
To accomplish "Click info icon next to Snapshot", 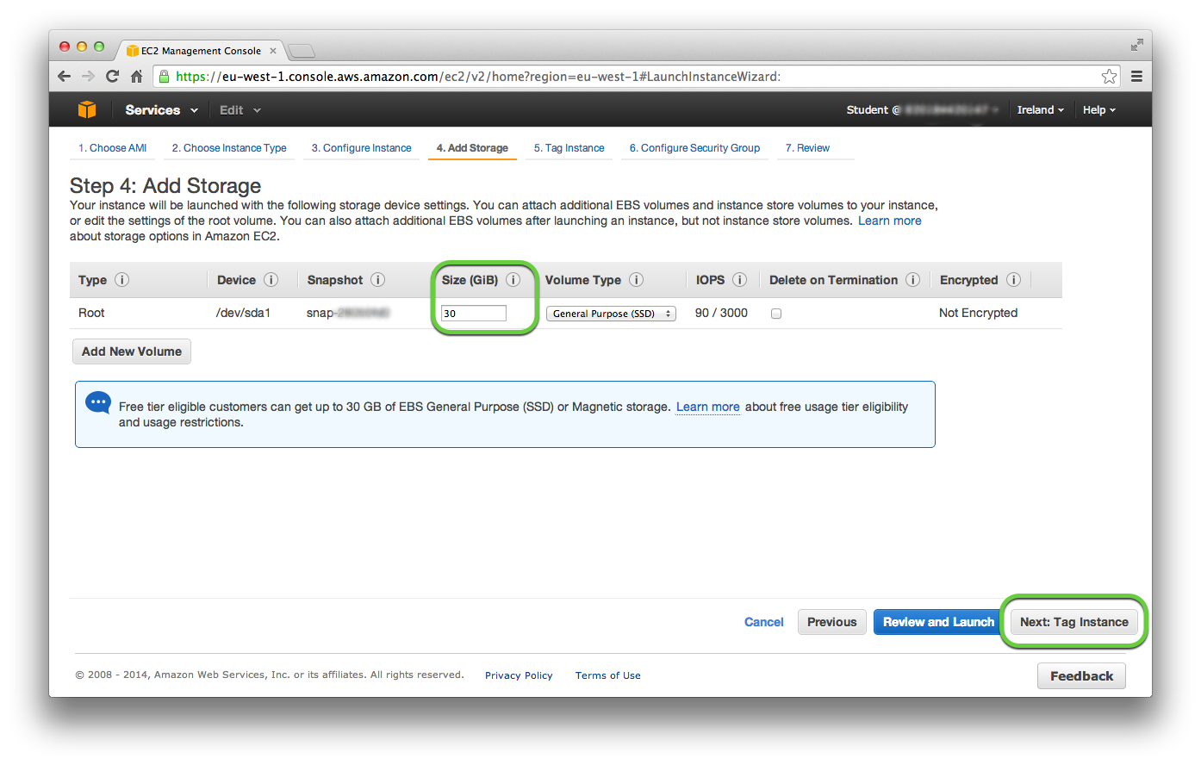I will 378,280.
